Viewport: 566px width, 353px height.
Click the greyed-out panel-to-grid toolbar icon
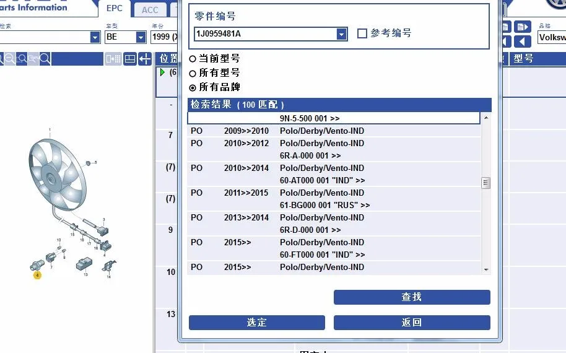tap(113, 59)
